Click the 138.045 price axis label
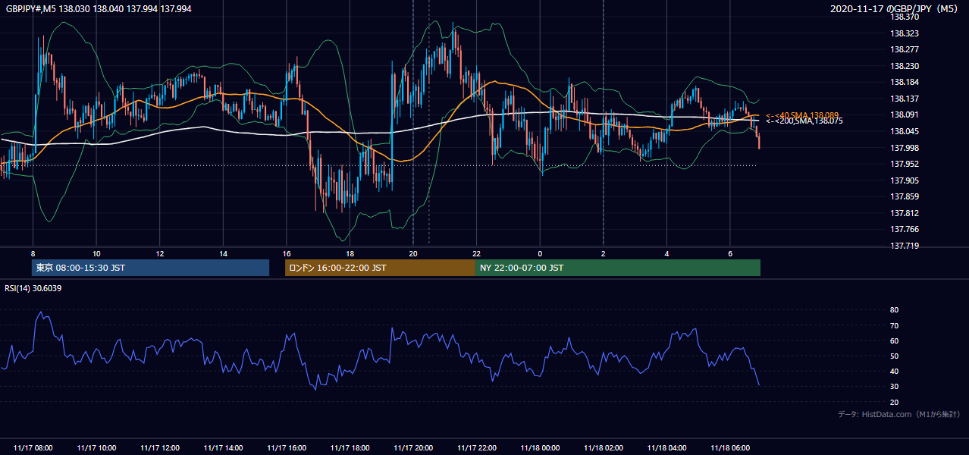The width and height of the screenshot is (969, 455). click(x=905, y=131)
